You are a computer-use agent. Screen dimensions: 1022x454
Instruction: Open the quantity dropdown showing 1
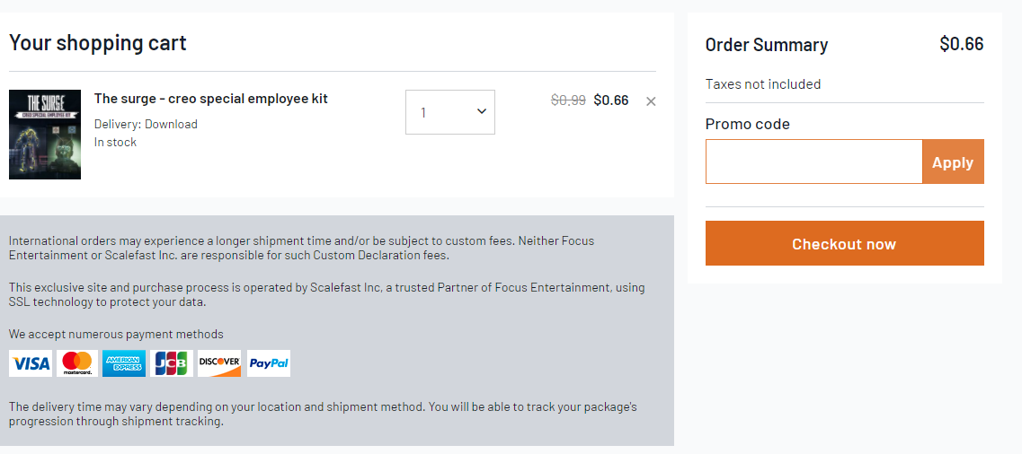449,112
